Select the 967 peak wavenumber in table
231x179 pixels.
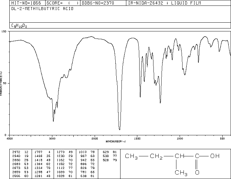[x=84, y=156]
